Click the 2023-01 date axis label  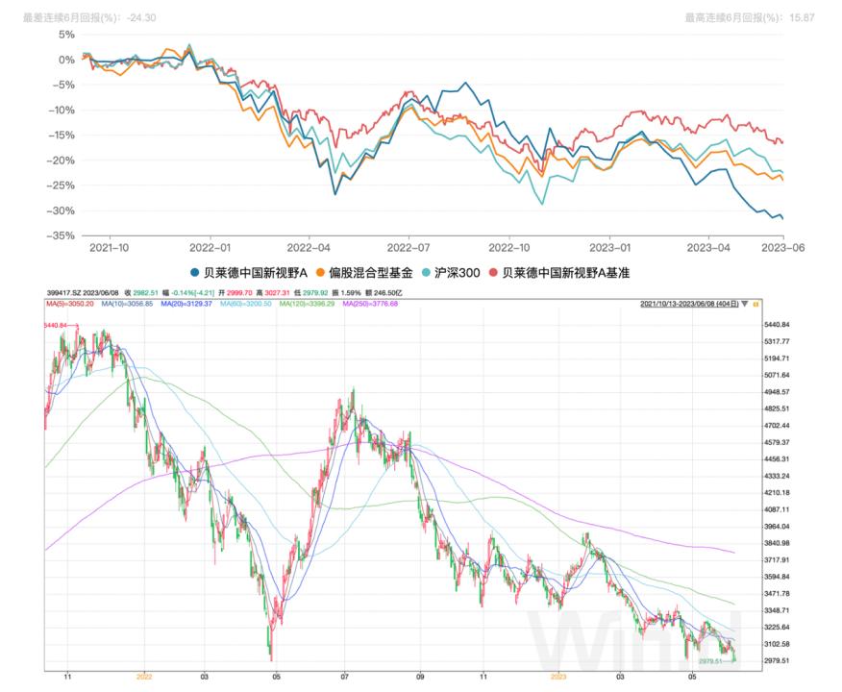click(609, 248)
